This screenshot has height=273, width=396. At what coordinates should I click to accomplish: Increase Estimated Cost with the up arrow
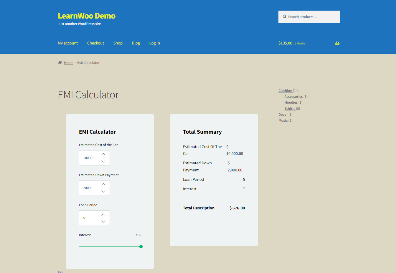(103, 154)
